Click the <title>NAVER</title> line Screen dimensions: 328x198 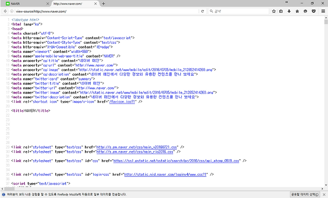31,110
